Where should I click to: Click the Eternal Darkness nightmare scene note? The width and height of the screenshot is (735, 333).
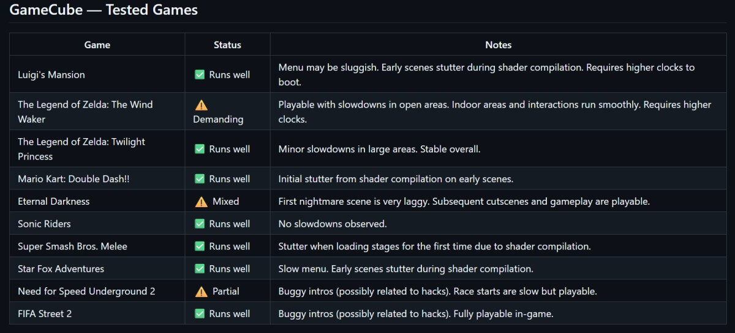tap(464, 202)
